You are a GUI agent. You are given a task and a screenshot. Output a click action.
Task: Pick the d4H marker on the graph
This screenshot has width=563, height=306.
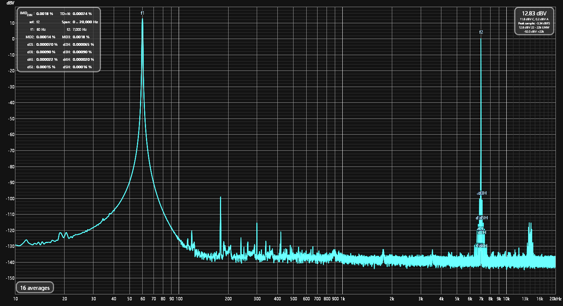click(x=483, y=246)
